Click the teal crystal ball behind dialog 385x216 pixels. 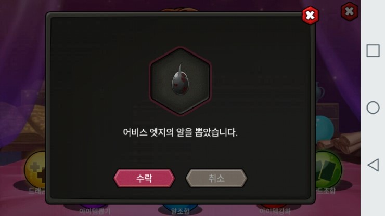325,128
